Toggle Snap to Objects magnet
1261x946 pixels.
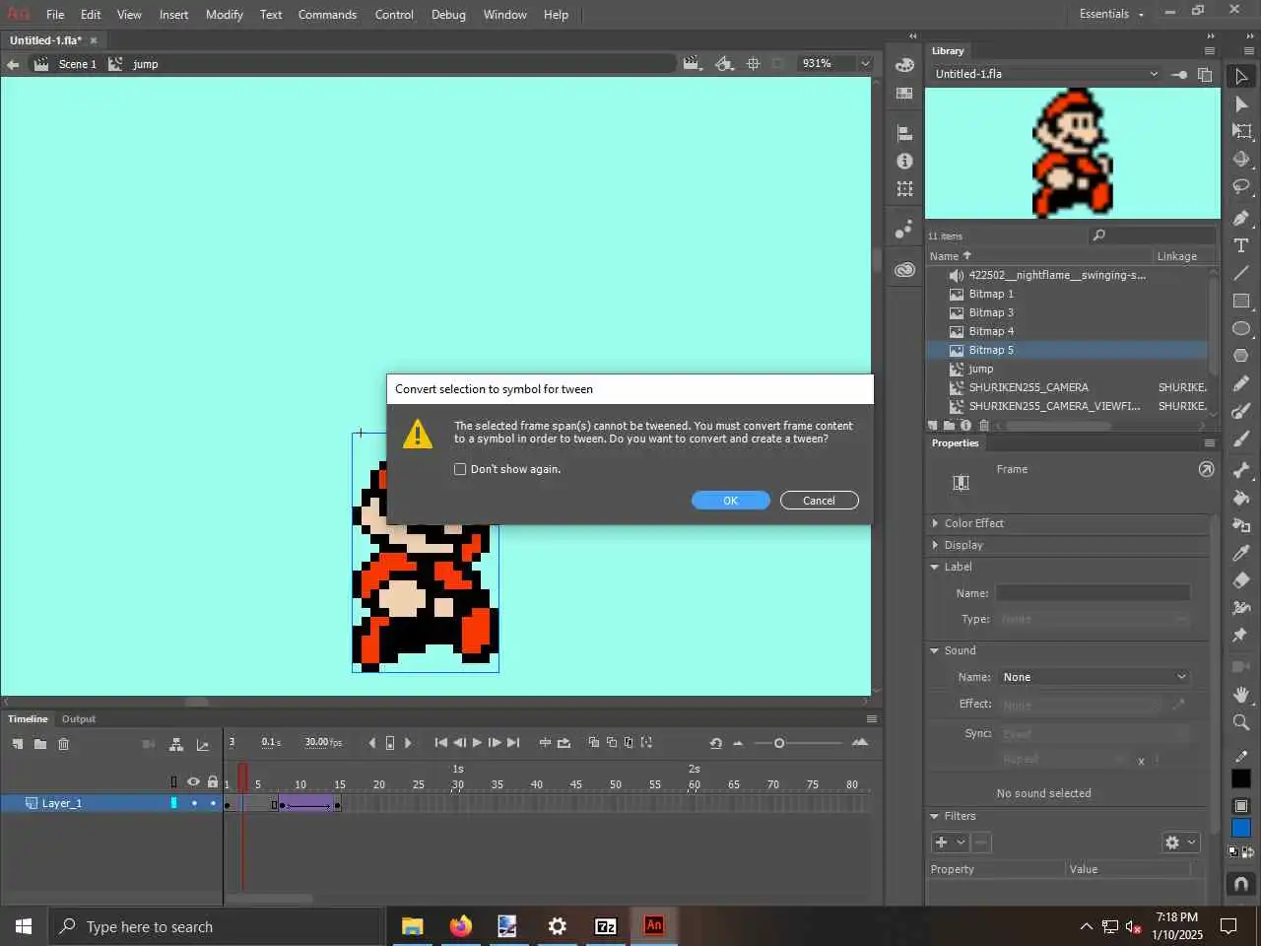1241,884
